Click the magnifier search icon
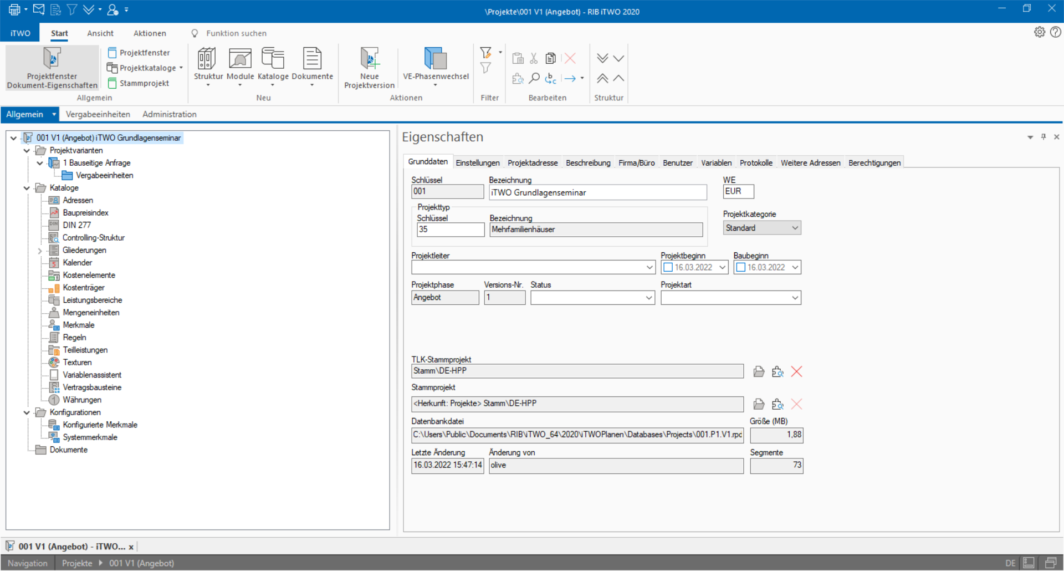 point(534,78)
